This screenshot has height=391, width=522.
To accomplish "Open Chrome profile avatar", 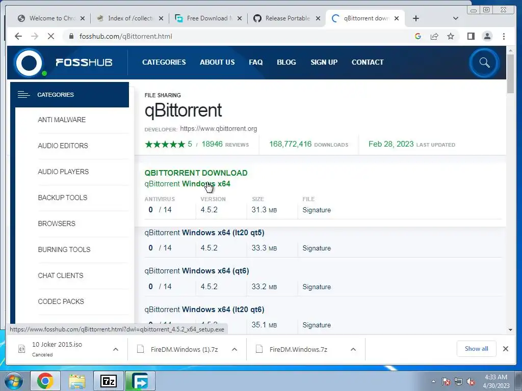I will point(487,36).
